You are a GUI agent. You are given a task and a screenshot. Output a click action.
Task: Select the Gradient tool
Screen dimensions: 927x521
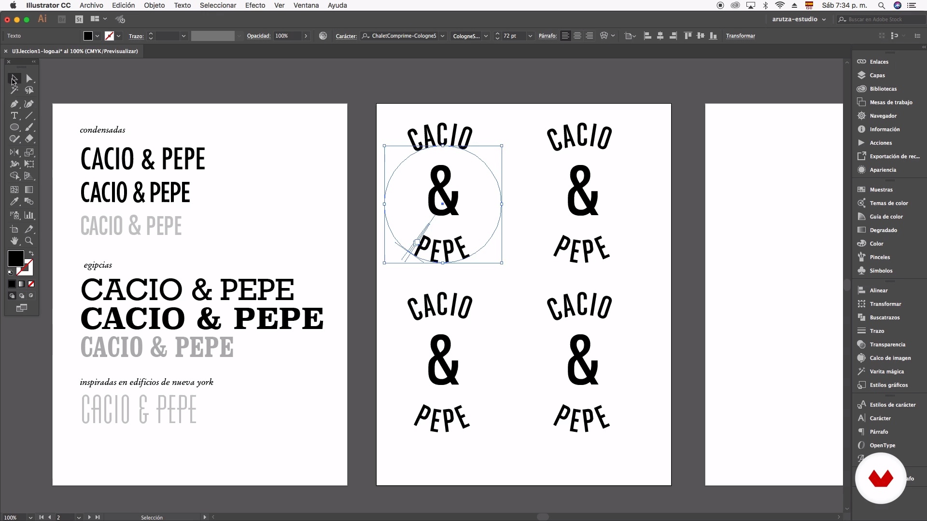[29, 190]
